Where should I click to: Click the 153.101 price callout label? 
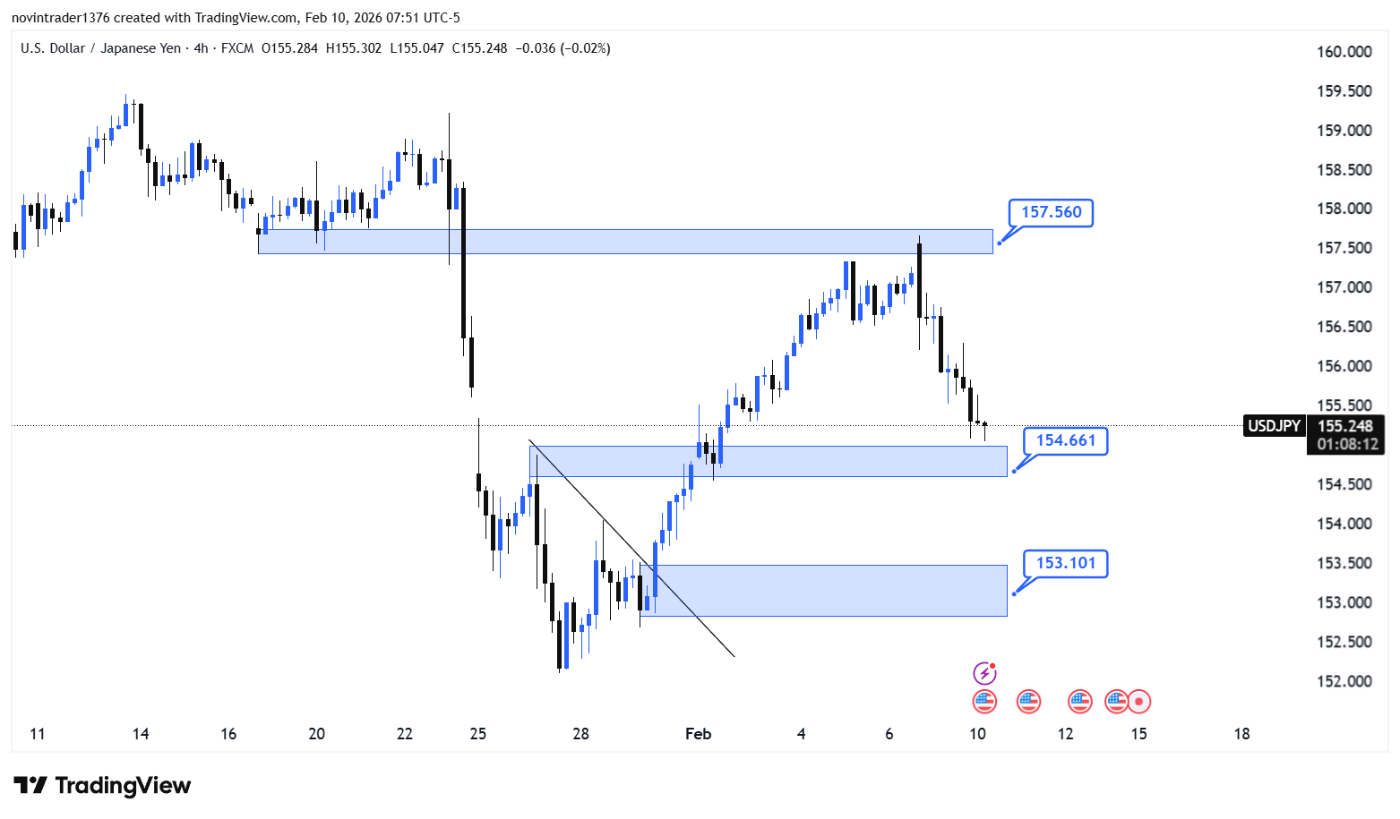pos(1065,563)
